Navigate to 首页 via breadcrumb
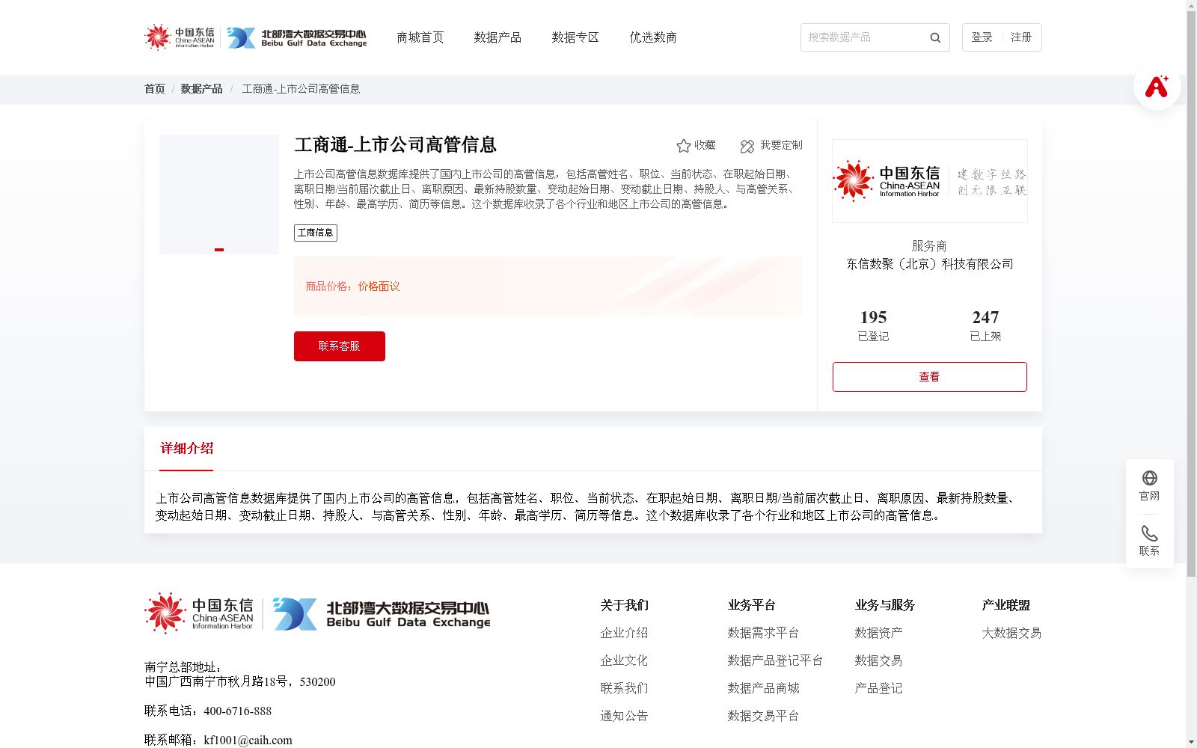Screen dimensions: 1197x748 coord(154,89)
